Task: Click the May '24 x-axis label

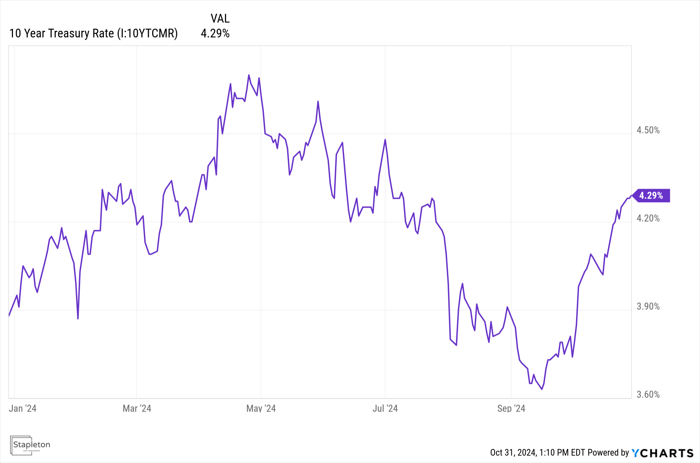Action: click(x=261, y=408)
